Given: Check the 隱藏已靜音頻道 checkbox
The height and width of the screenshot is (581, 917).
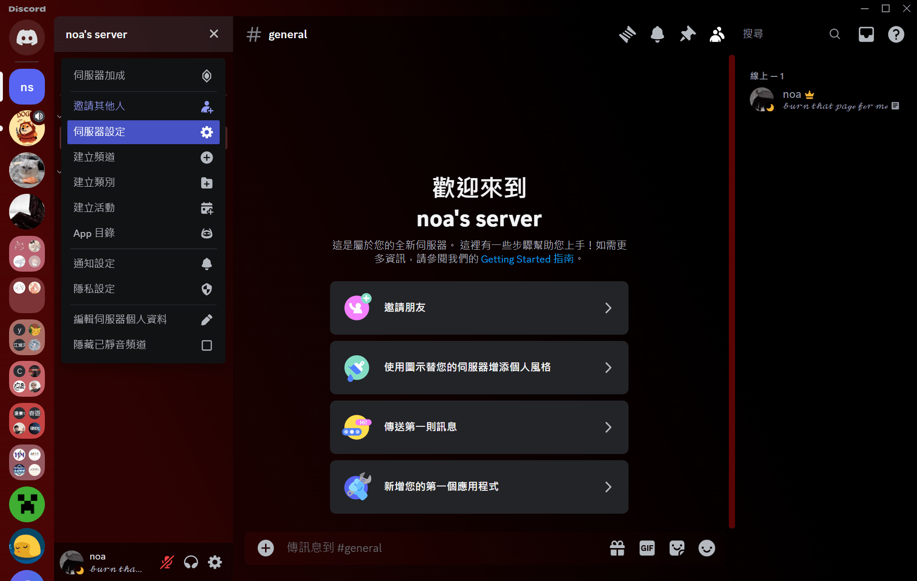Looking at the screenshot, I should click(206, 345).
